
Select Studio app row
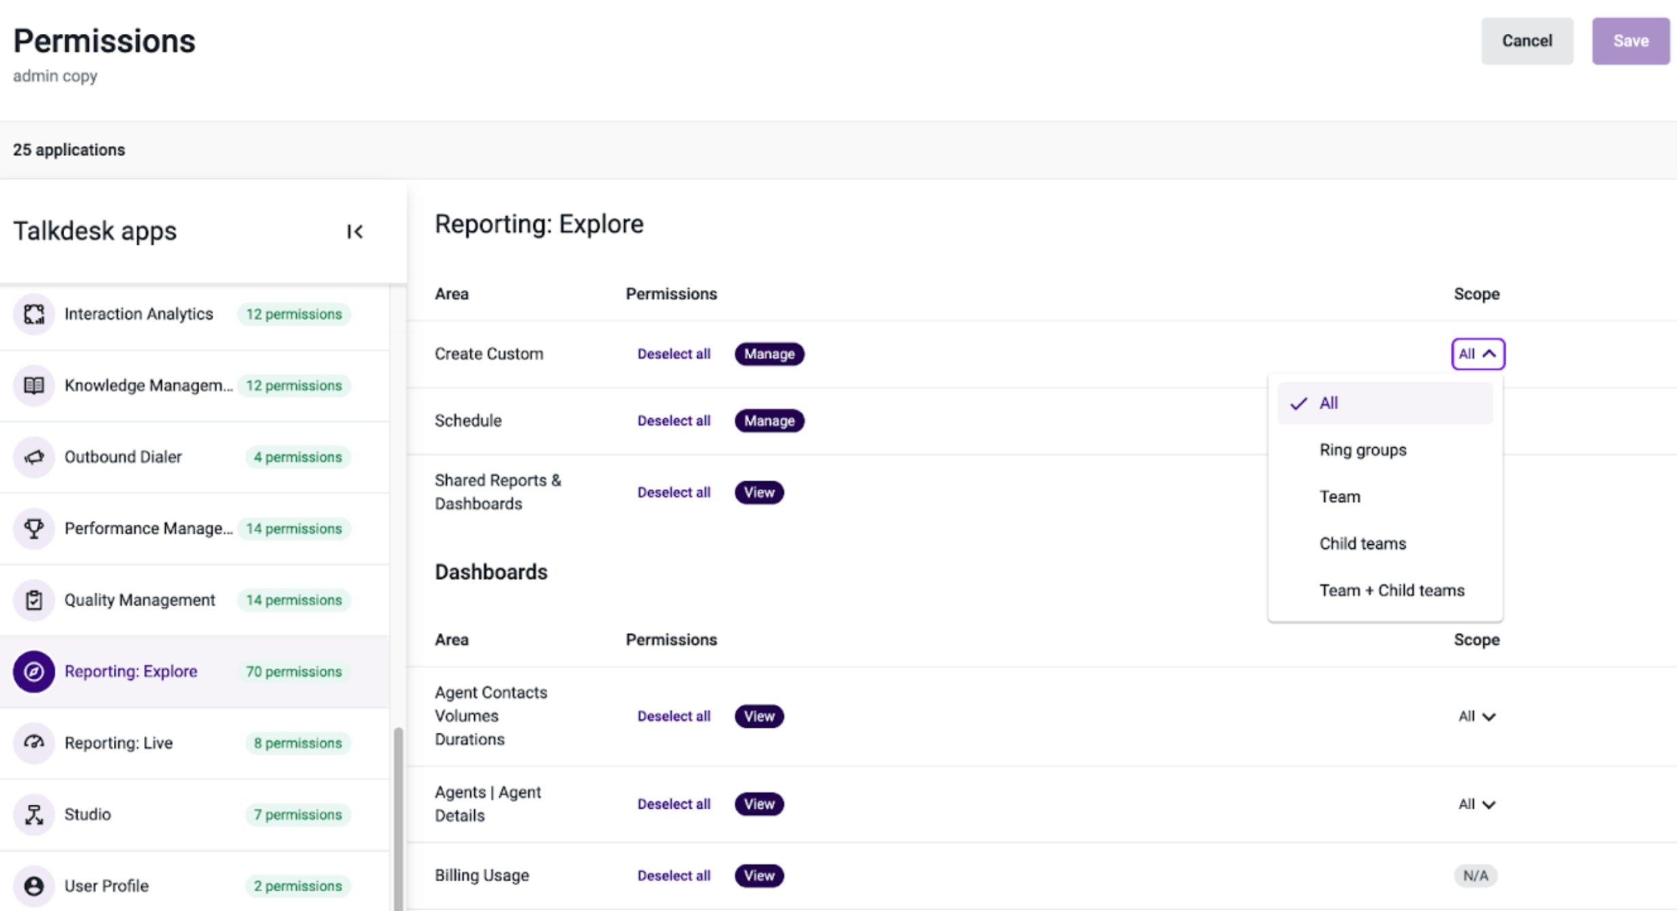pyautogui.click(x=194, y=814)
